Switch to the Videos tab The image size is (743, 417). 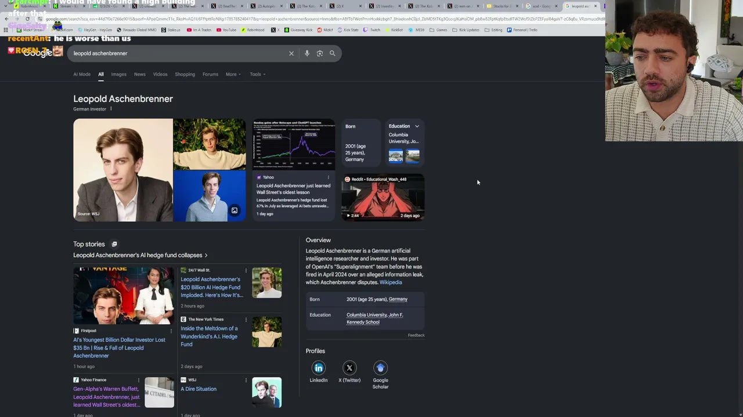click(x=160, y=74)
